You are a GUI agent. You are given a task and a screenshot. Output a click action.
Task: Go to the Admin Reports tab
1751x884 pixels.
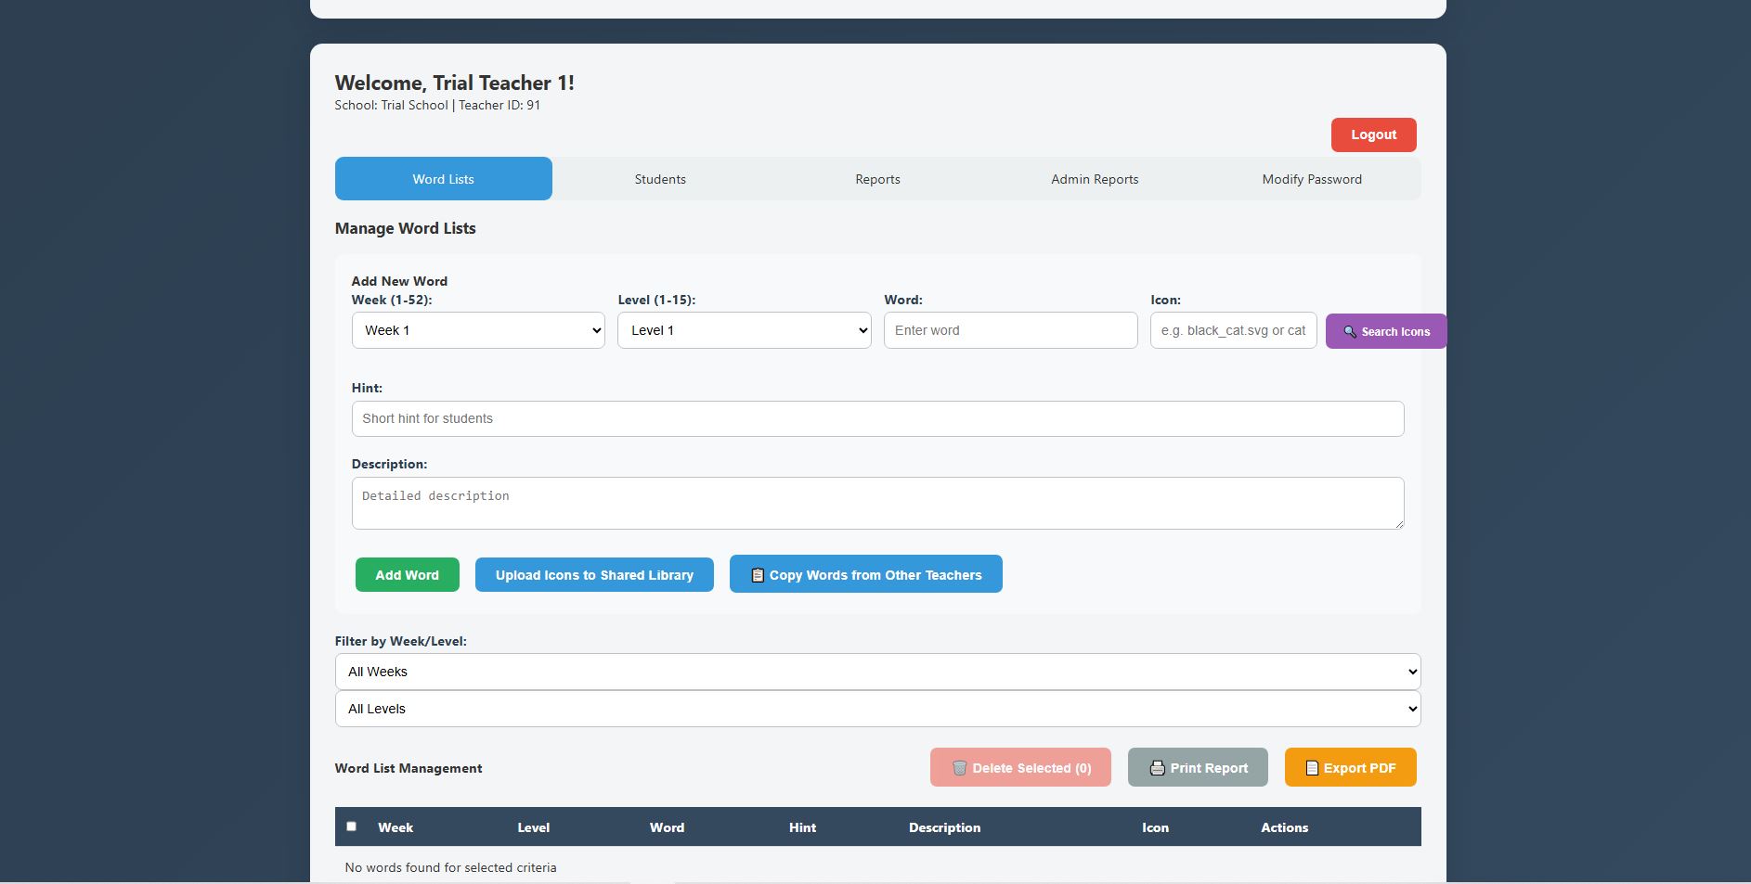[x=1095, y=179]
